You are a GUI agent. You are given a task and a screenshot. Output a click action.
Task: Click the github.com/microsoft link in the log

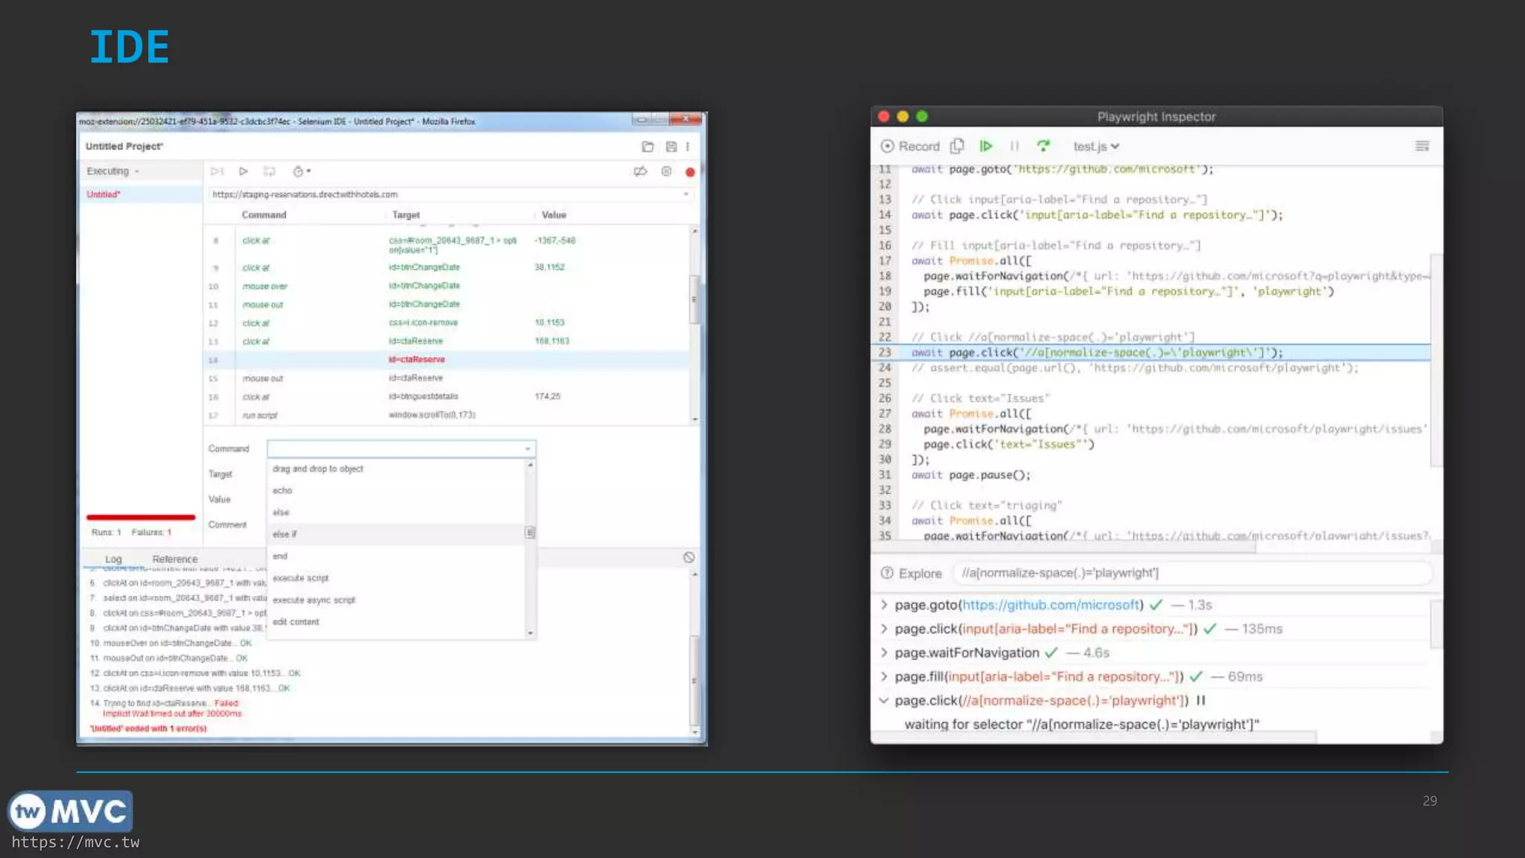(1051, 605)
